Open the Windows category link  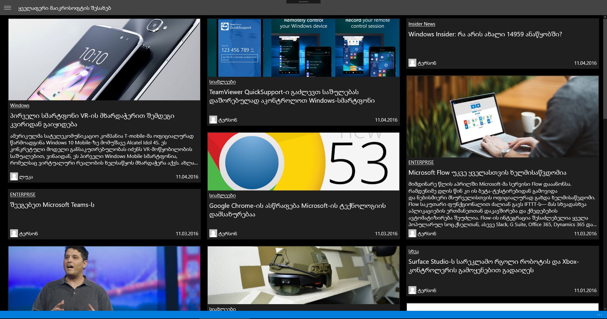(20, 105)
